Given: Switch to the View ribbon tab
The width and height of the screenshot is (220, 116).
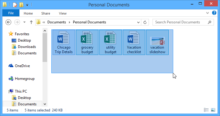Looking at the screenshot, I should pyautogui.click(x=63, y=13).
